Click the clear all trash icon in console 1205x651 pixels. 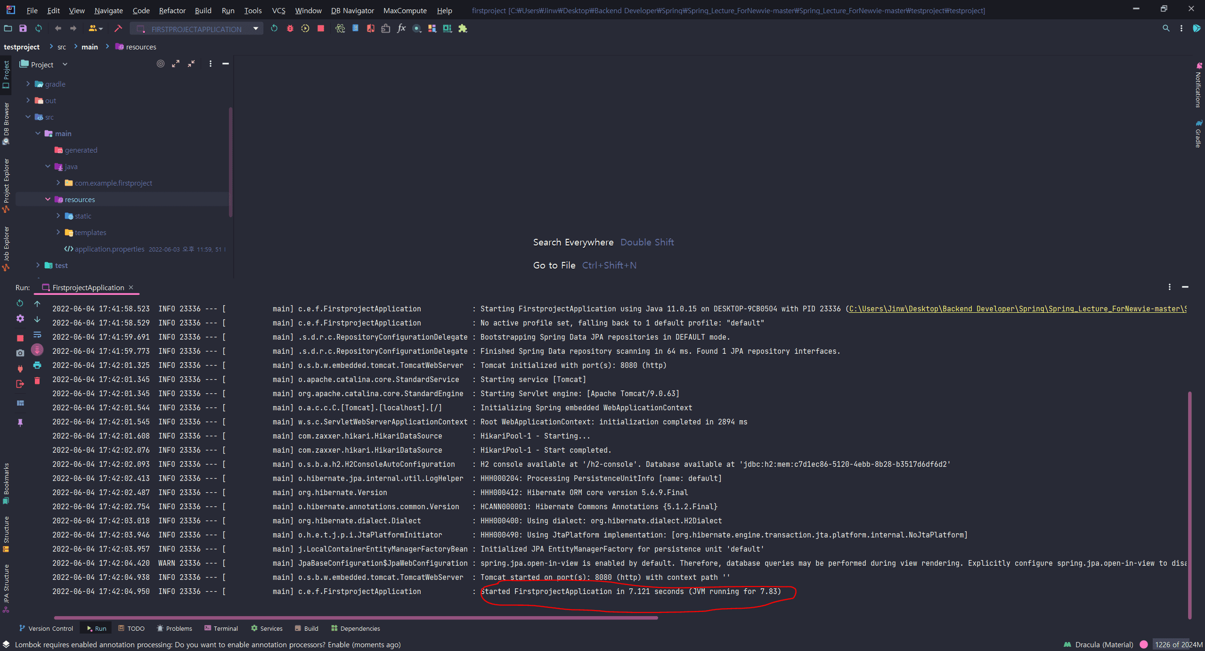tap(37, 381)
